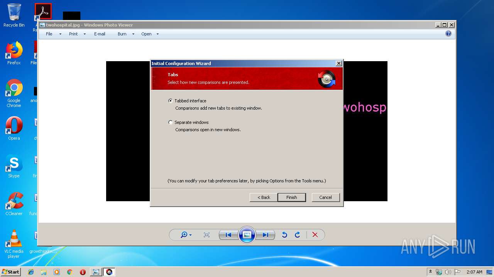Screen dimensions: 494x277
Task: Open Skype desktop shortcut
Action: (x=14, y=166)
